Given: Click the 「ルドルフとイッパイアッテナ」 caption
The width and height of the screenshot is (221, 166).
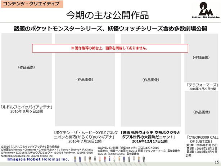Looking at the screenshot, I should (x=27, y=107).
